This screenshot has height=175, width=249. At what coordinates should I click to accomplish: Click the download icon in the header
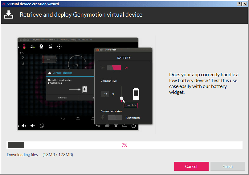[x=9, y=15]
